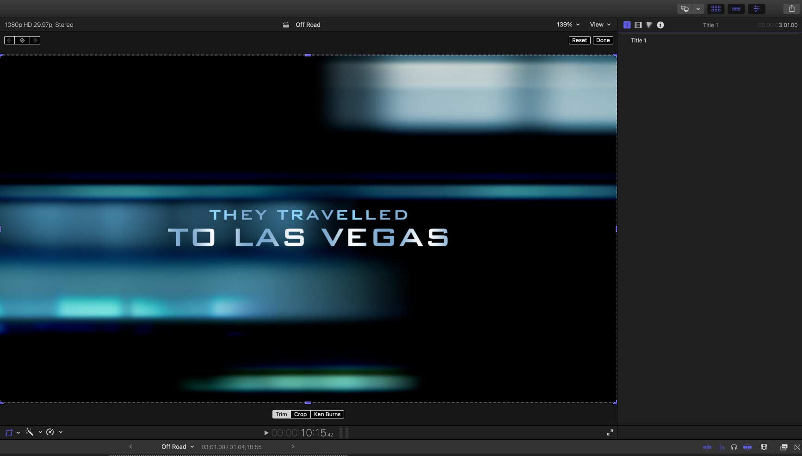Image resolution: width=802 pixels, height=456 pixels.
Task: Open the crop tool icon below viewer
Action: [x=9, y=432]
